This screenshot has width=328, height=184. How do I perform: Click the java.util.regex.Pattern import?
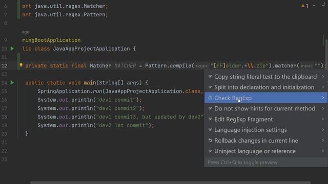pos(70,15)
